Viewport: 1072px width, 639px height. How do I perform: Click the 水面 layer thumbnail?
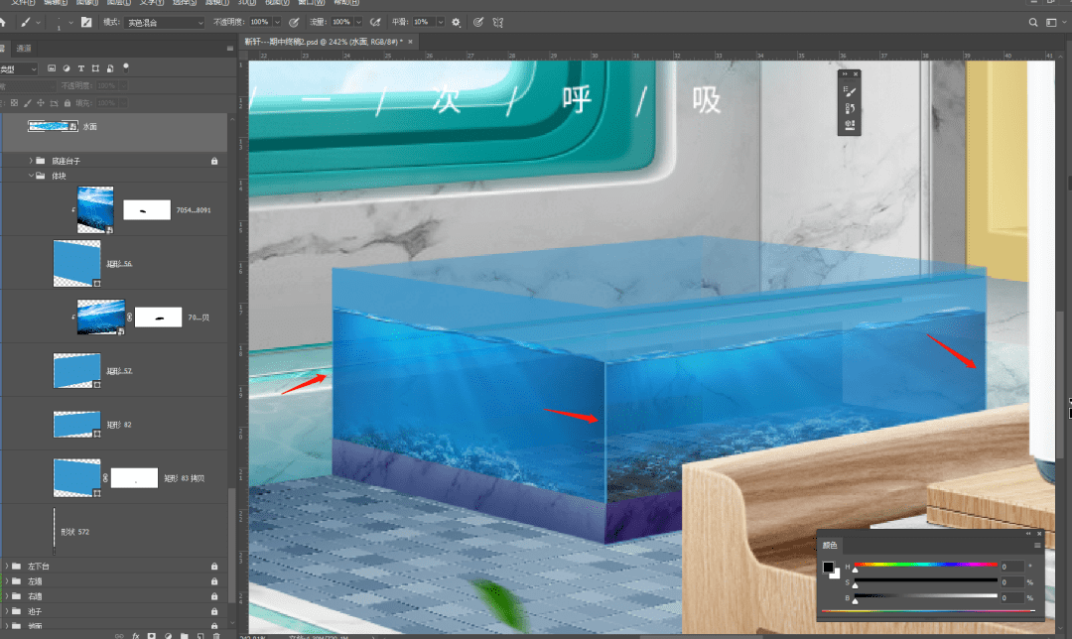tap(53, 127)
